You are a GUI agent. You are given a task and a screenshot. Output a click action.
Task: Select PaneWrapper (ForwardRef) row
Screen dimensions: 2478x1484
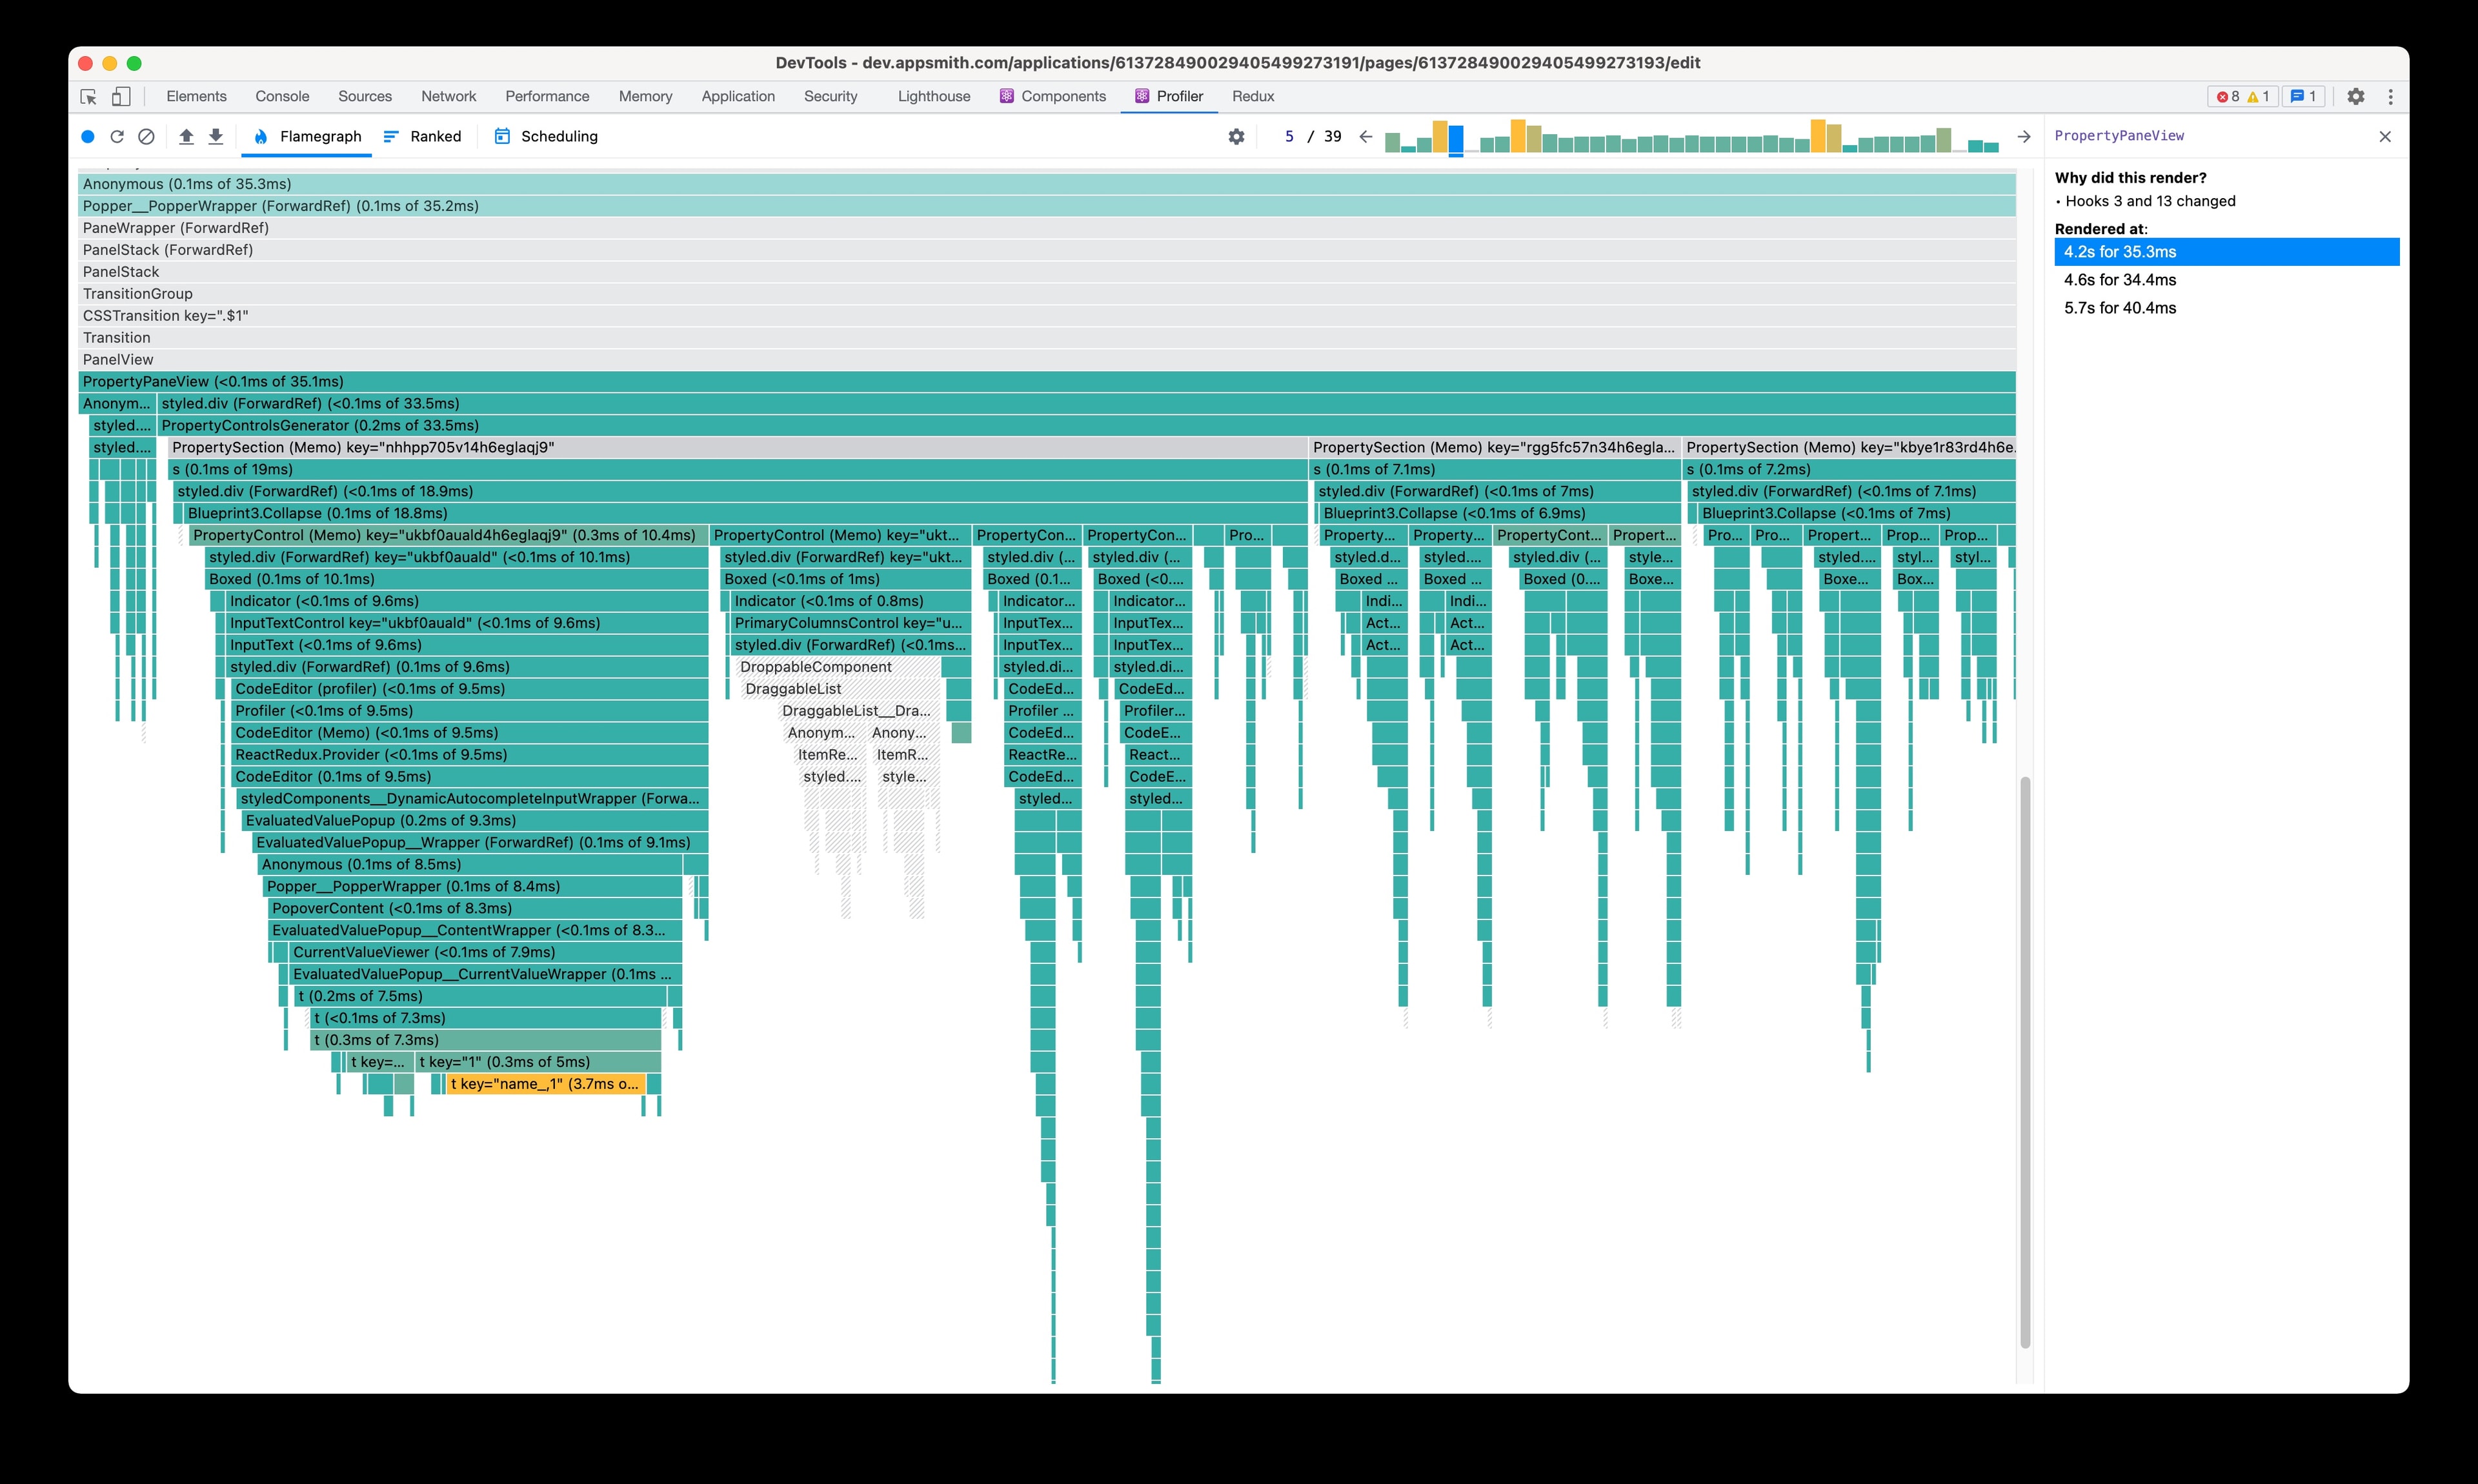coord(1047,228)
